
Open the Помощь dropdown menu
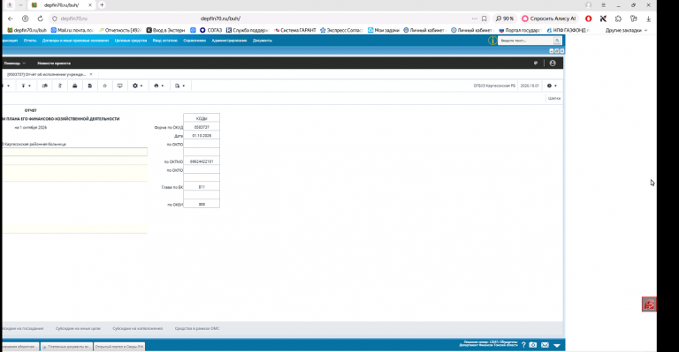click(15, 63)
